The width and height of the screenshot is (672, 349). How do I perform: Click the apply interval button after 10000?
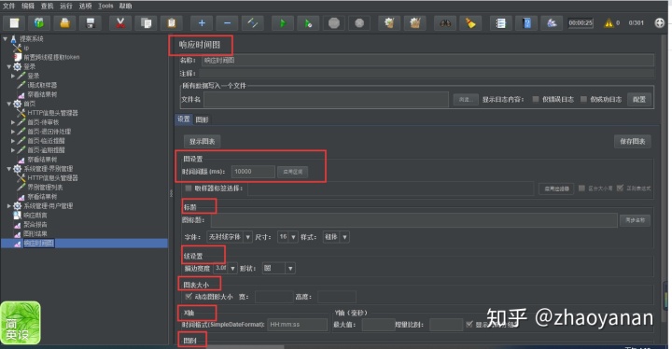[x=292, y=172]
